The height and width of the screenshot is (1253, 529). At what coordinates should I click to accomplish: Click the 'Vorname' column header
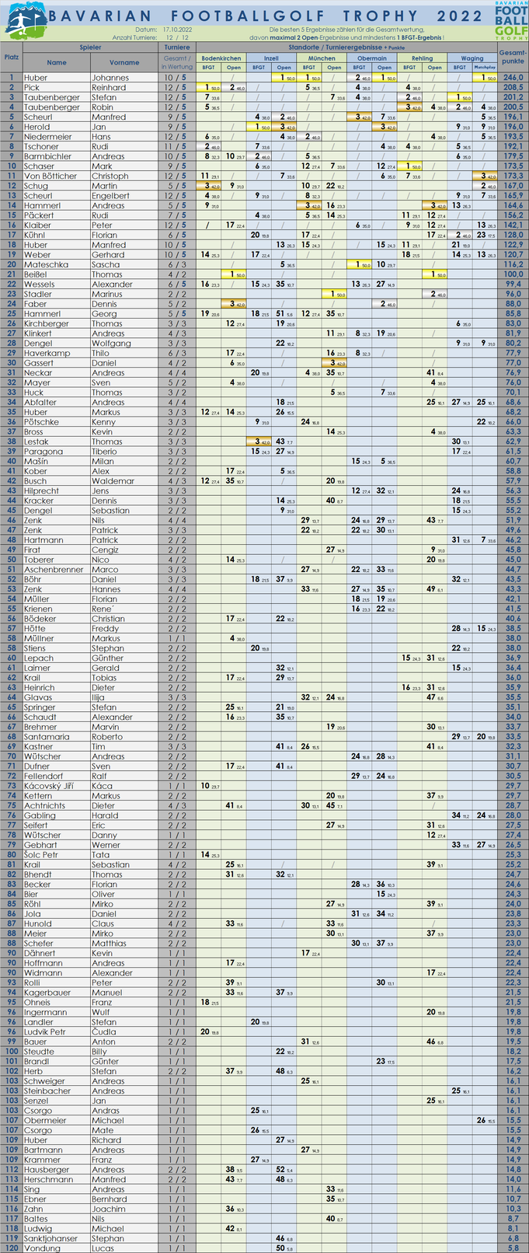pyautogui.click(x=124, y=62)
